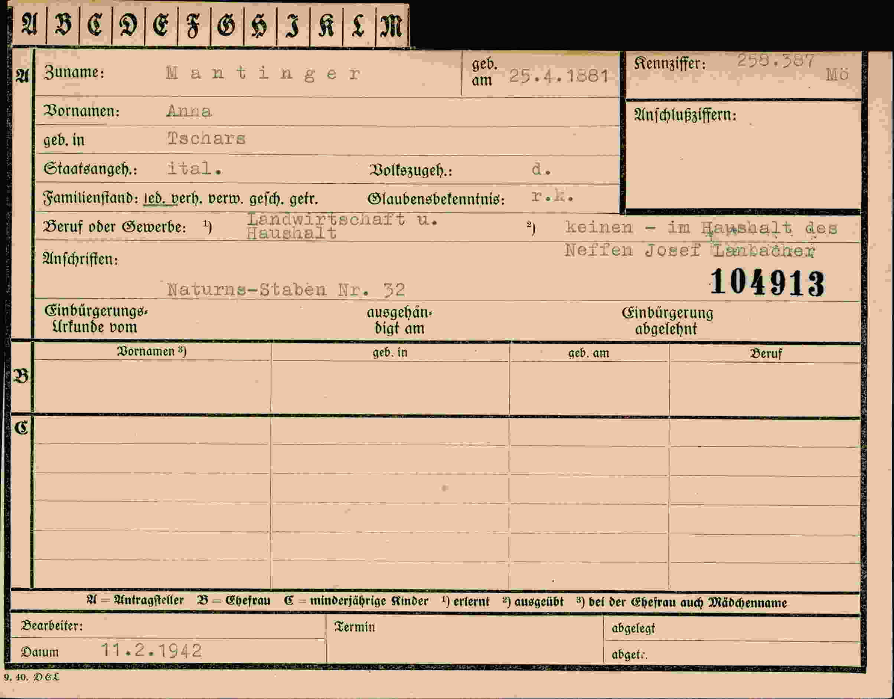
Task: Select the letter "B" tab in the alphabet strip
Action: [x=63, y=24]
